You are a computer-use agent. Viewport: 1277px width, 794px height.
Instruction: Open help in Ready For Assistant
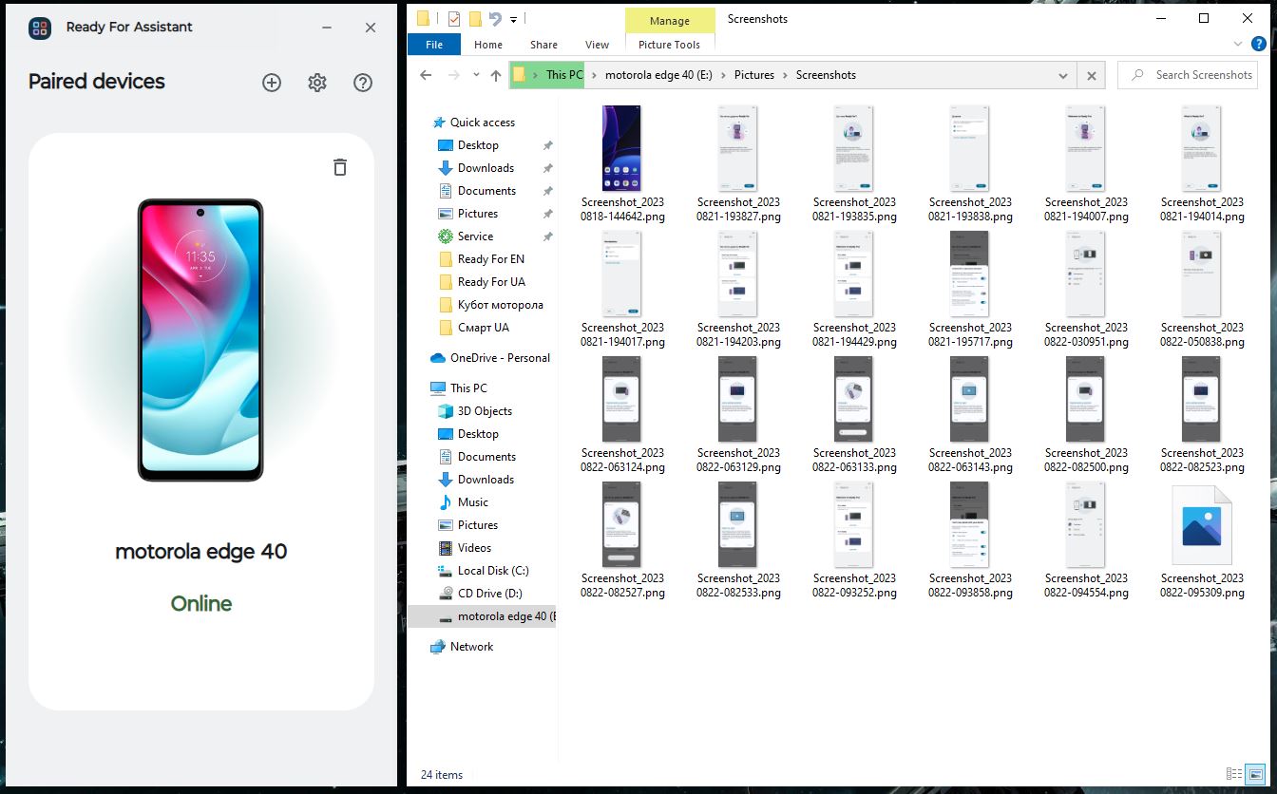[363, 83]
